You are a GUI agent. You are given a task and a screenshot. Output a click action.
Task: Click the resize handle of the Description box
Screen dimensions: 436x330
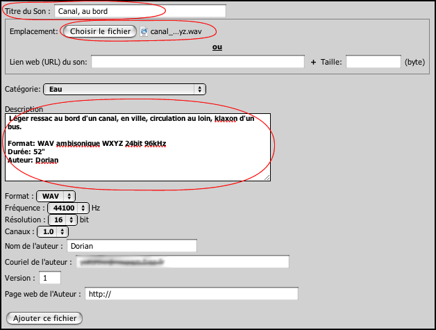[267, 177]
